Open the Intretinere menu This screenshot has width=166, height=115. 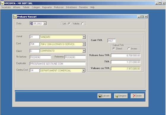[71, 7]
